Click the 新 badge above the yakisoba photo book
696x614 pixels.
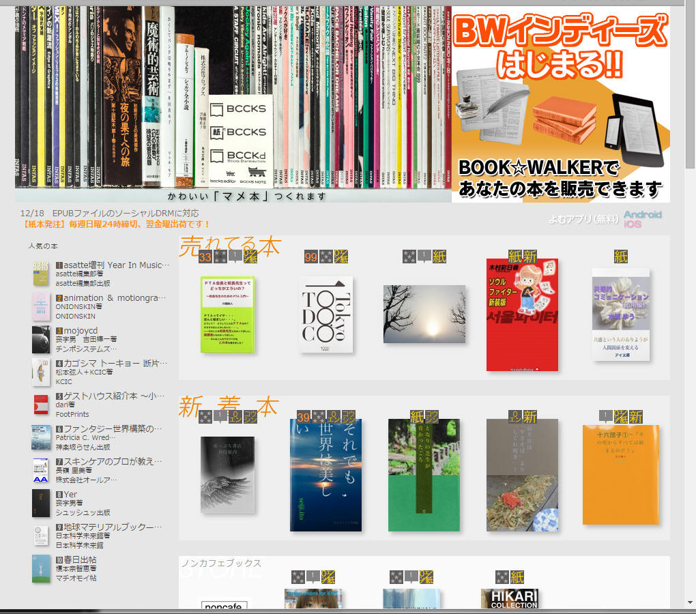tap(530, 417)
